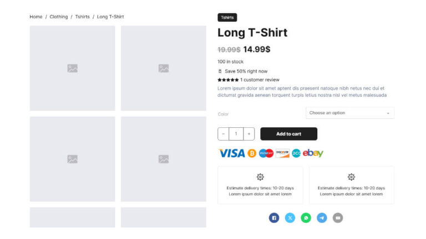
Task: Click the Bitcoin payment icon
Action: click(x=252, y=153)
